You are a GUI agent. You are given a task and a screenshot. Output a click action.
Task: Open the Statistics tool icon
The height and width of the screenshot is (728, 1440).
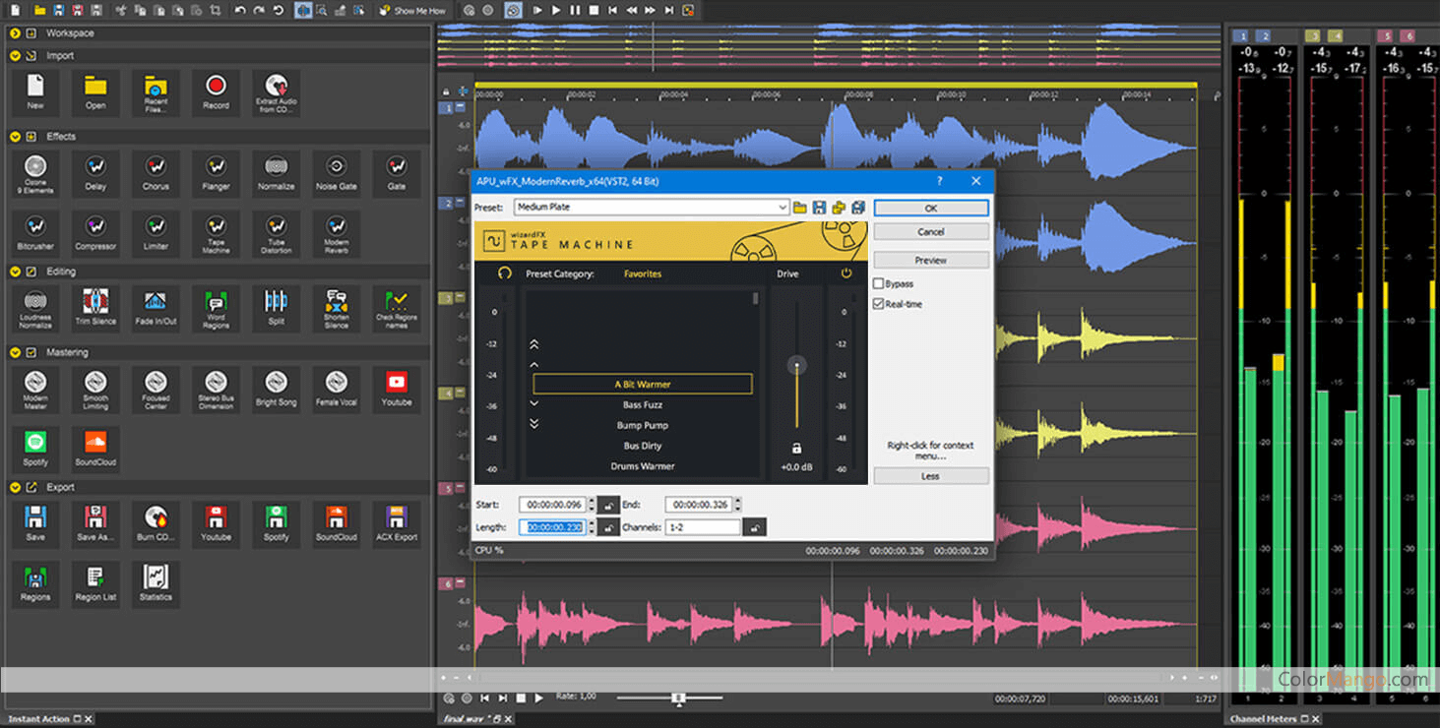pos(156,581)
